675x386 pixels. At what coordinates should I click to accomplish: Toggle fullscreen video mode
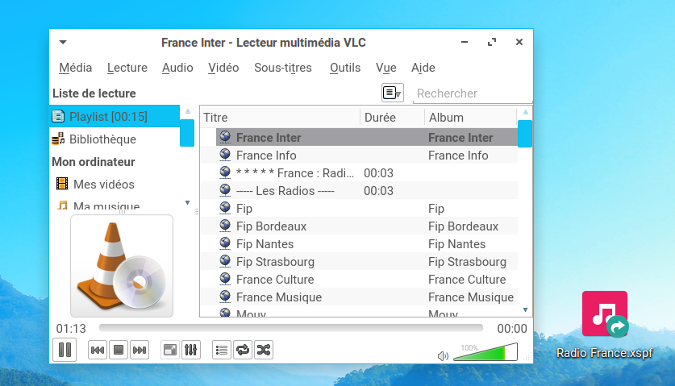pyautogui.click(x=169, y=350)
